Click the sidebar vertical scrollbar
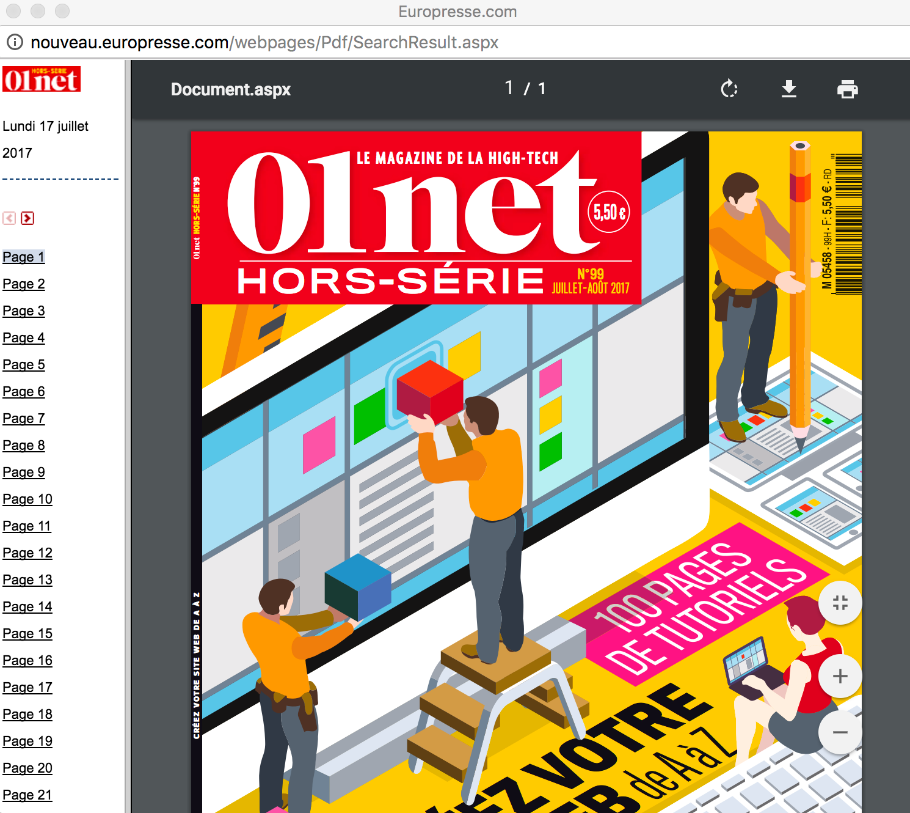The image size is (910, 813). click(x=128, y=436)
